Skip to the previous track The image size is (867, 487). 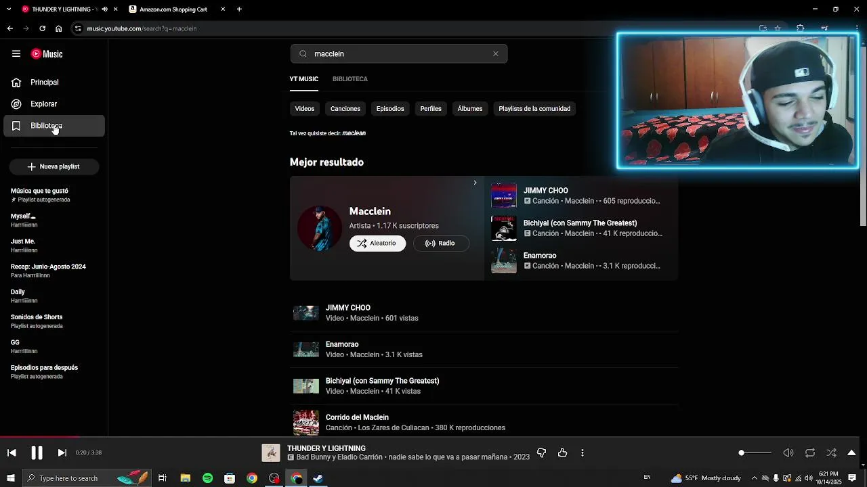pyautogui.click(x=12, y=453)
